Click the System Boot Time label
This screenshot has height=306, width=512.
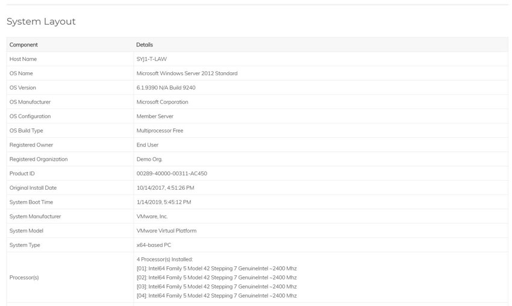[x=31, y=202]
